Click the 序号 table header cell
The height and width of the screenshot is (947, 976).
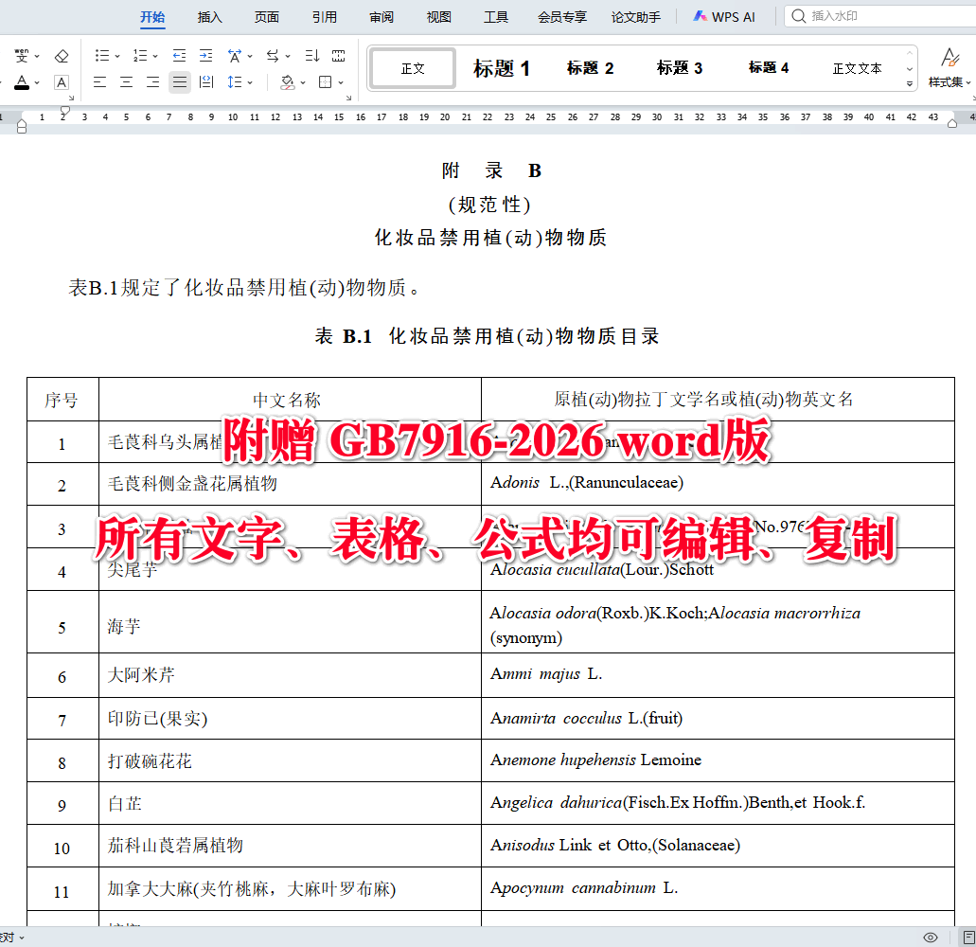coord(62,399)
